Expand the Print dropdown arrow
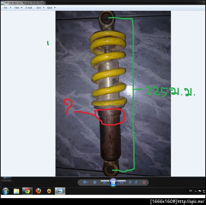The width and height of the screenshot is (206, 205). (x=22, y=8)
